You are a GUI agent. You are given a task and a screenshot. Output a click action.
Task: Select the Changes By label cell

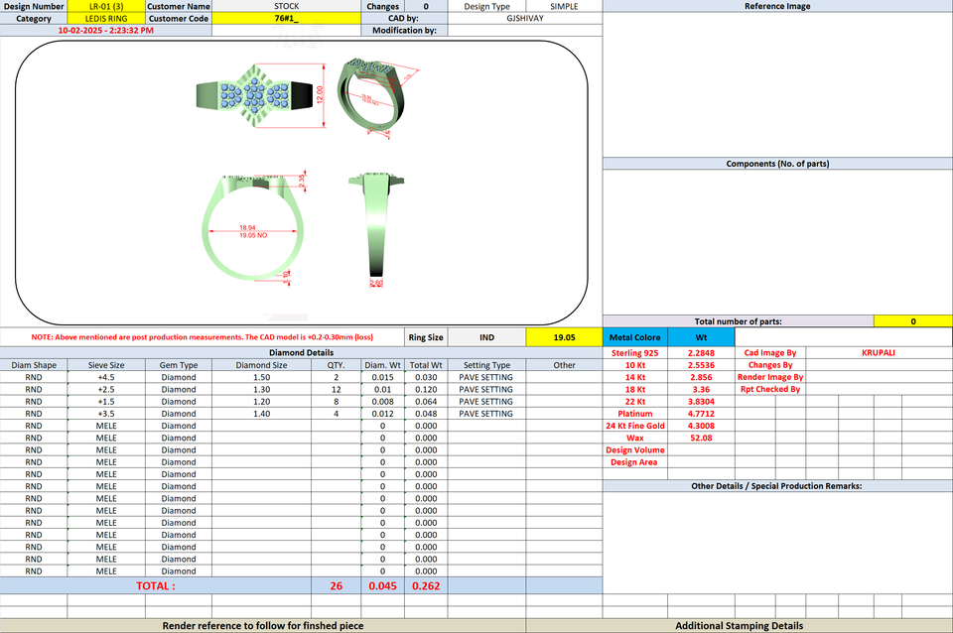click(x=770, y=365)
